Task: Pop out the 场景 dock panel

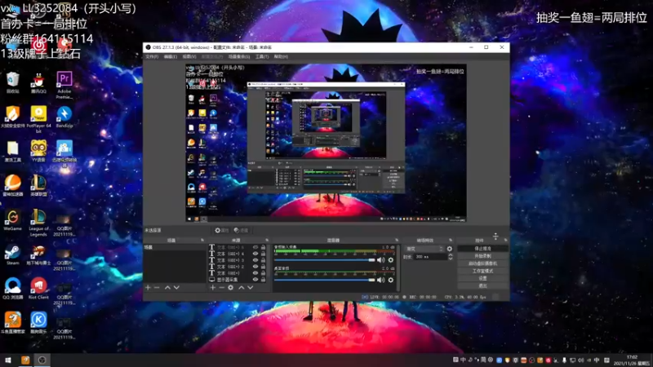Action: tap(202, 240)
